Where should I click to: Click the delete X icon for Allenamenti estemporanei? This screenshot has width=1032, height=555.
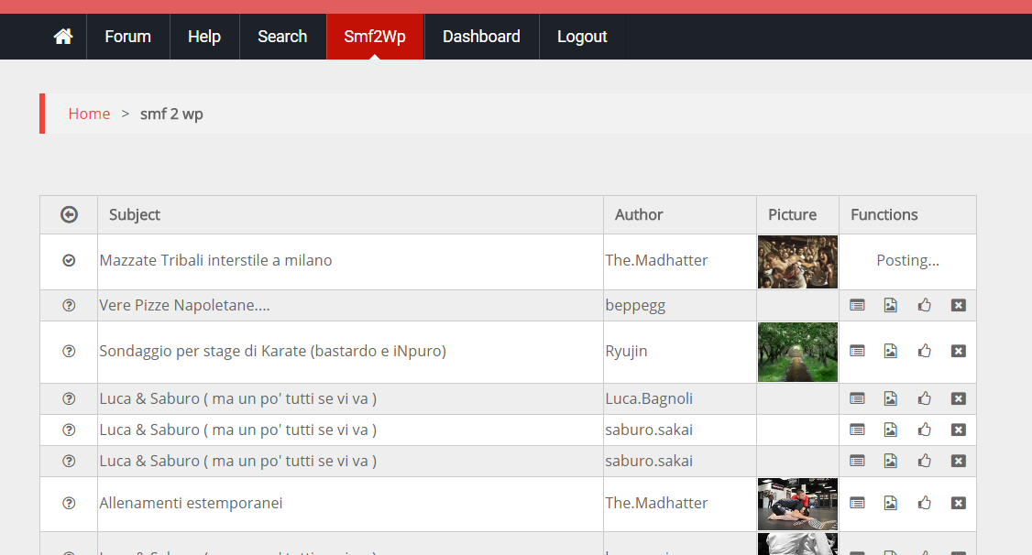pyautogui.click(x=959, y=503)
